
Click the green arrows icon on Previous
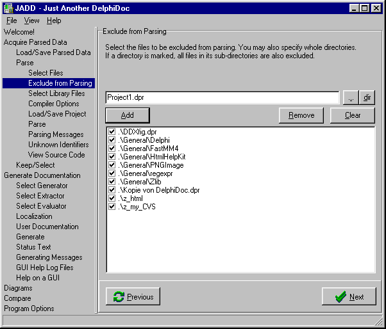119,297
